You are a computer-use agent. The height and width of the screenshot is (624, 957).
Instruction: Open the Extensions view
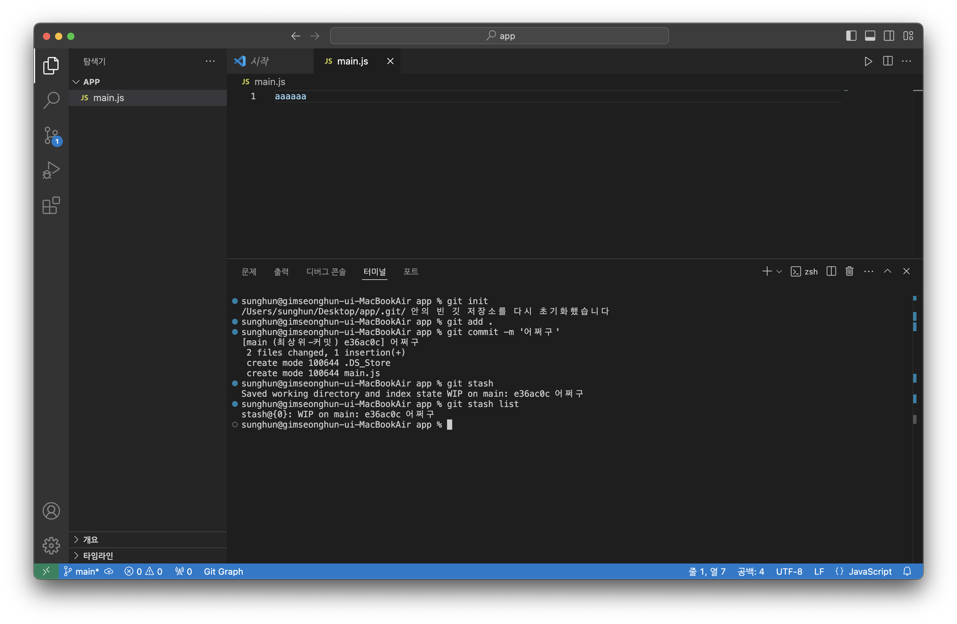pos(51,205)
